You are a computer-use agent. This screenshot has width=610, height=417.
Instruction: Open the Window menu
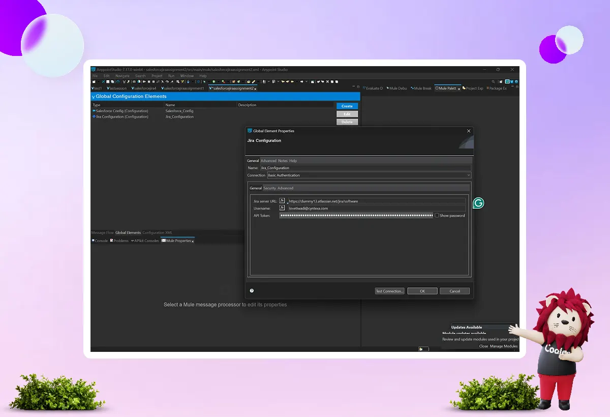187,76
